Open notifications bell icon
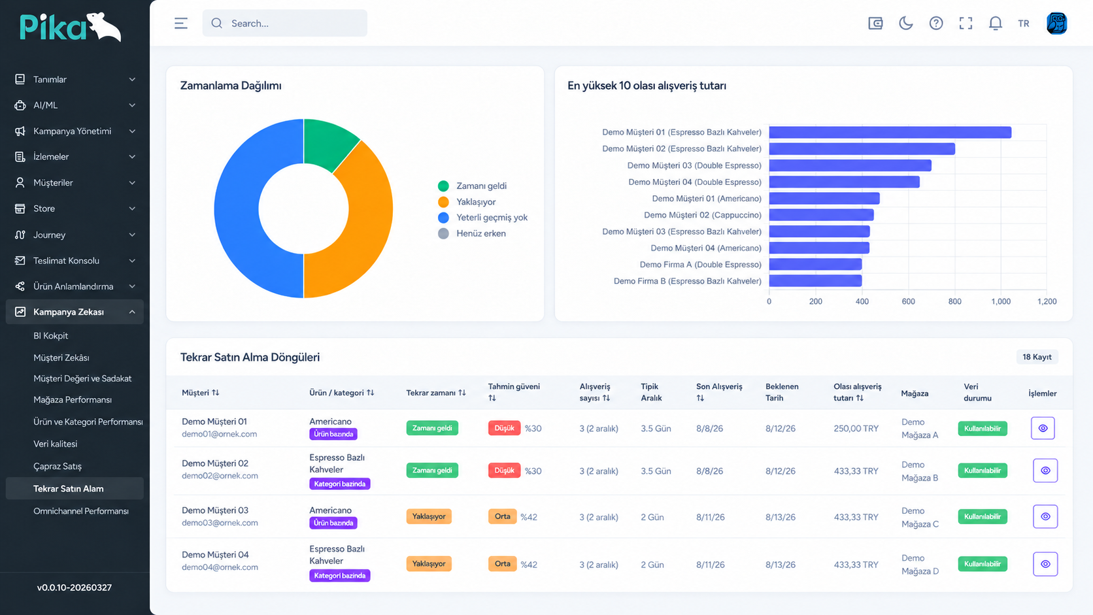The image size is (1093, 615). (995, 24)
